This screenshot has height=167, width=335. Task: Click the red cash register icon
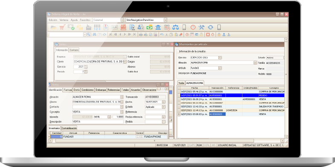pos(123,27)
